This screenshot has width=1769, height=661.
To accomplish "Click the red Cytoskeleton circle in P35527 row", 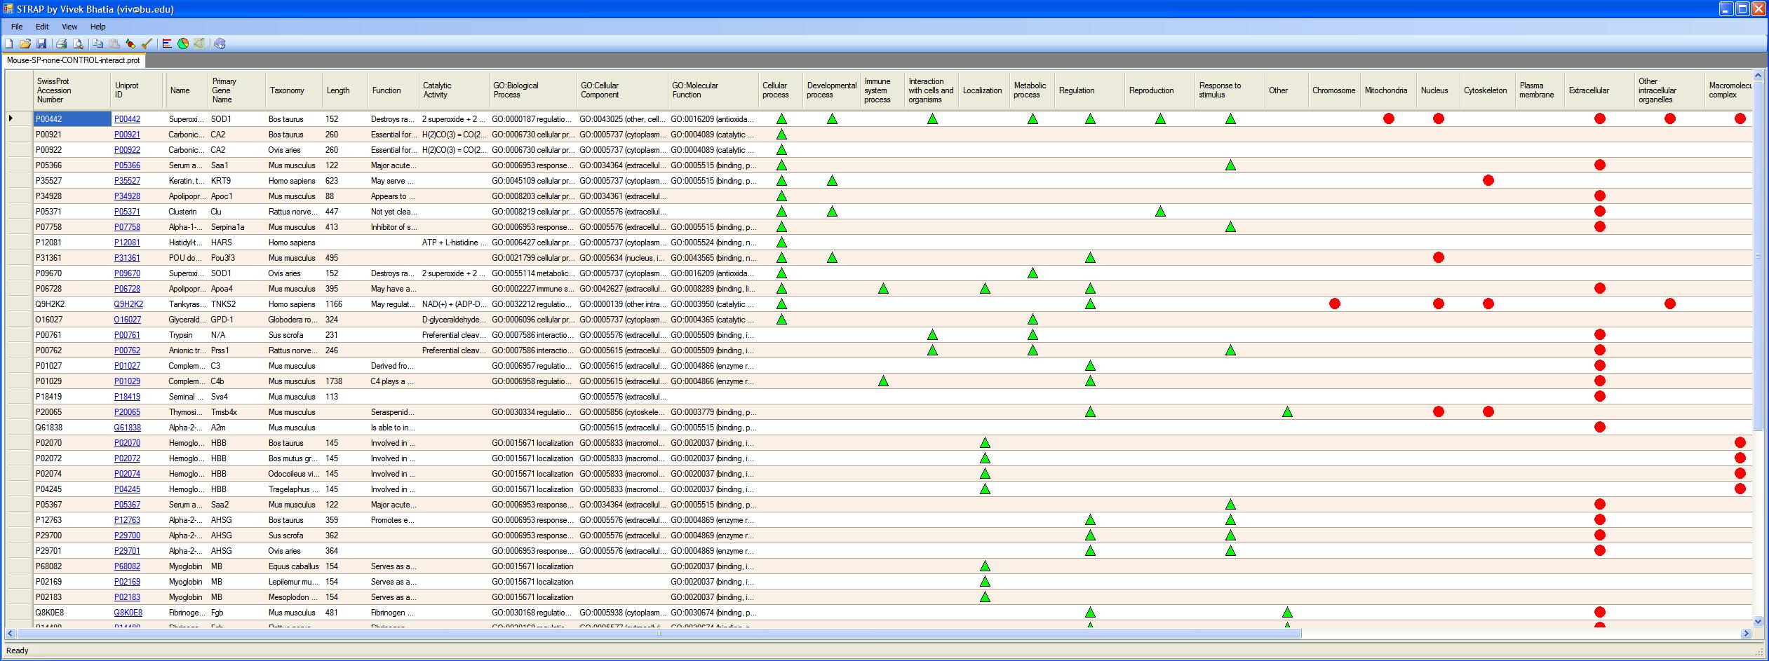I will (x=1488, y=181).
